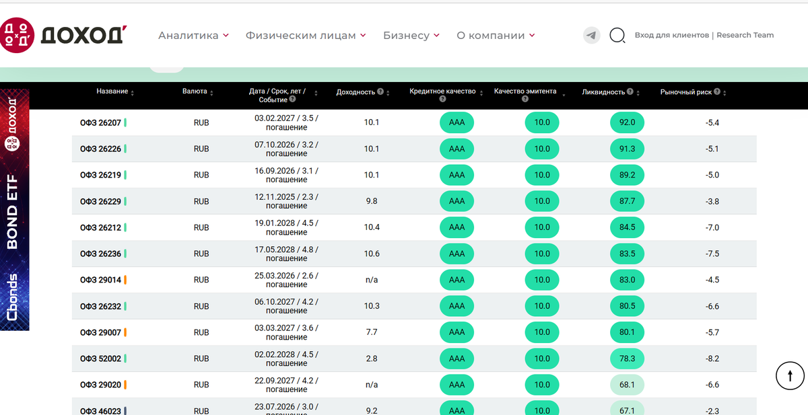Expand the Бизнесу menu
The width and height of the screenshot is (808, 415).
coord(411,35)
